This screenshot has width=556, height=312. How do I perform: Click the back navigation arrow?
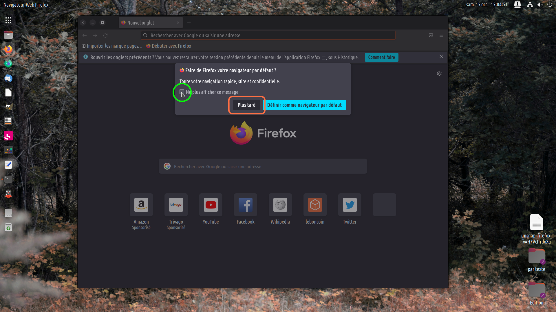[85, 36]
